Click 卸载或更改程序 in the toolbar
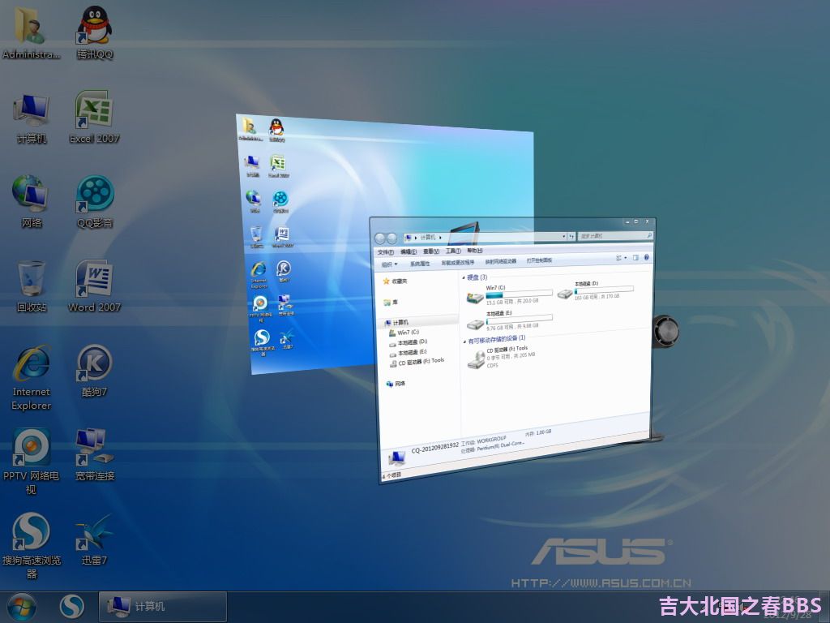 [458, 262]
